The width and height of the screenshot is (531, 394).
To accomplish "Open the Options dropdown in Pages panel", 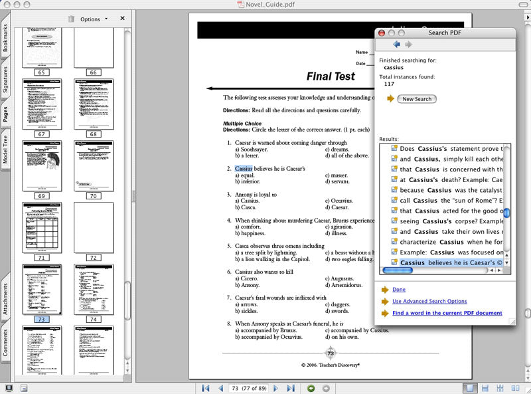I will coord(94,19).
